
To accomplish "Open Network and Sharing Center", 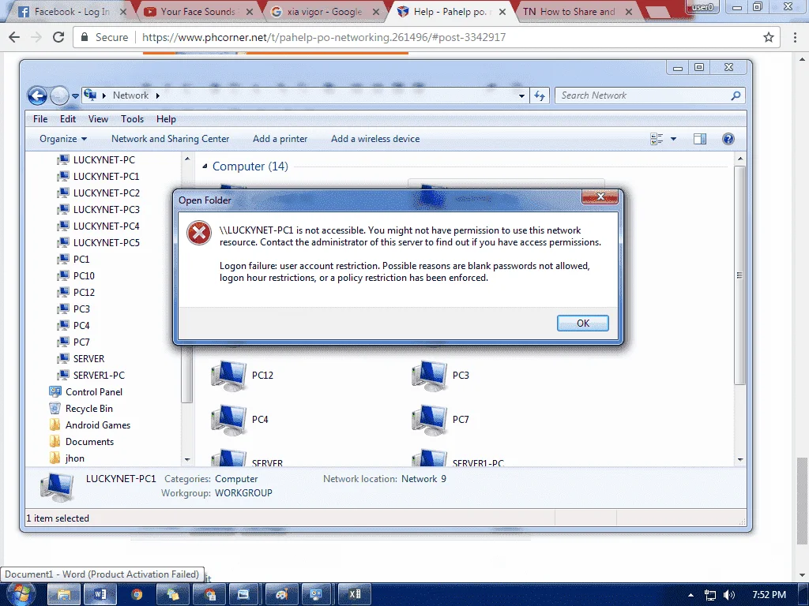I will pos(171,139).
